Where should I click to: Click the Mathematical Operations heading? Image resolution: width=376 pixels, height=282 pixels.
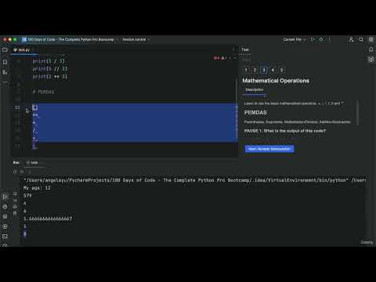pos(276,81)
